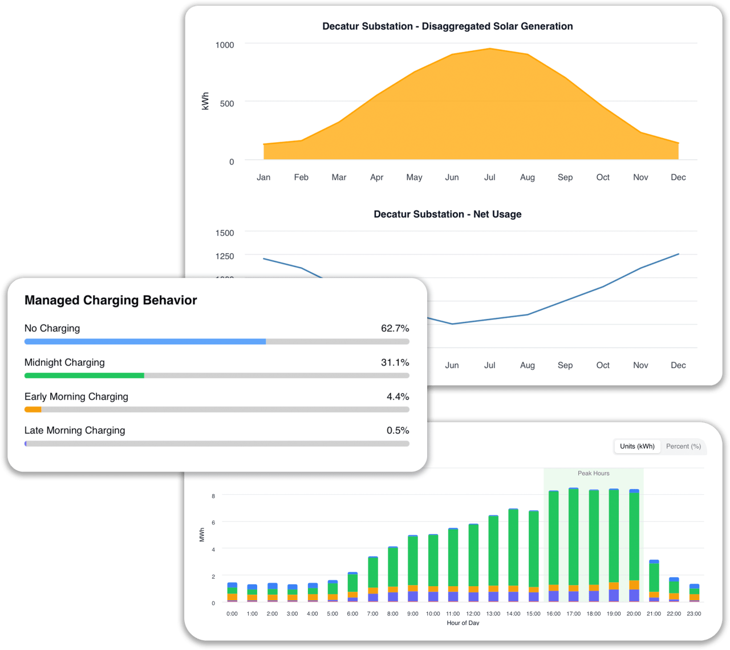730x650 pixels.
Task: Click the Hour of Day axis label
Action: coord(463,623)
